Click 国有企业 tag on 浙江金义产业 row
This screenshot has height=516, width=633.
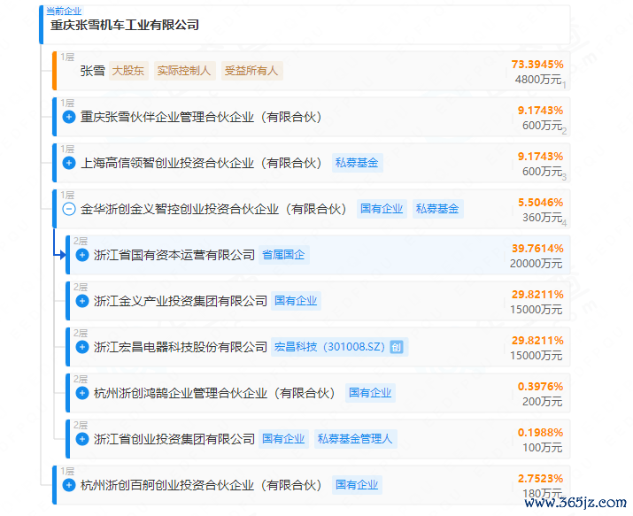click(297, 301)
